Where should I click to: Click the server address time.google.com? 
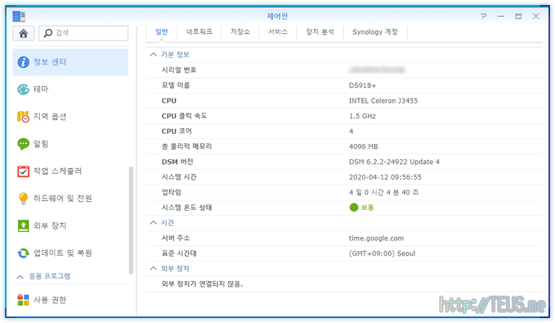click(x=376, y=238)
